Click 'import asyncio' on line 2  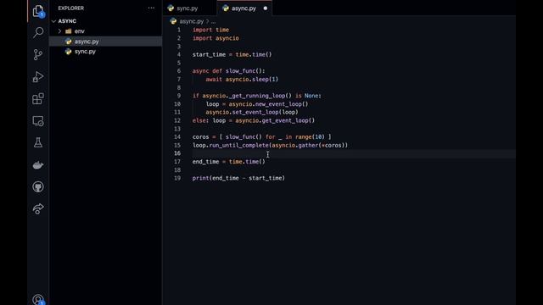(216, 38)
